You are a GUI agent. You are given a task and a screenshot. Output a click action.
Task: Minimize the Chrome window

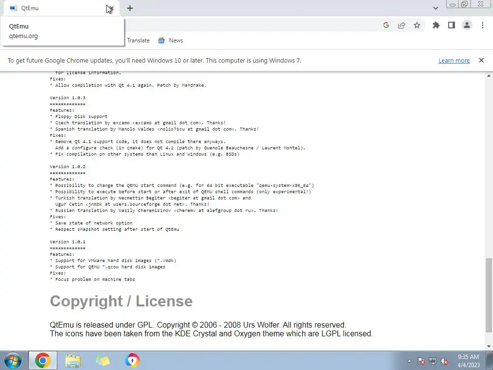pos(453,4)
